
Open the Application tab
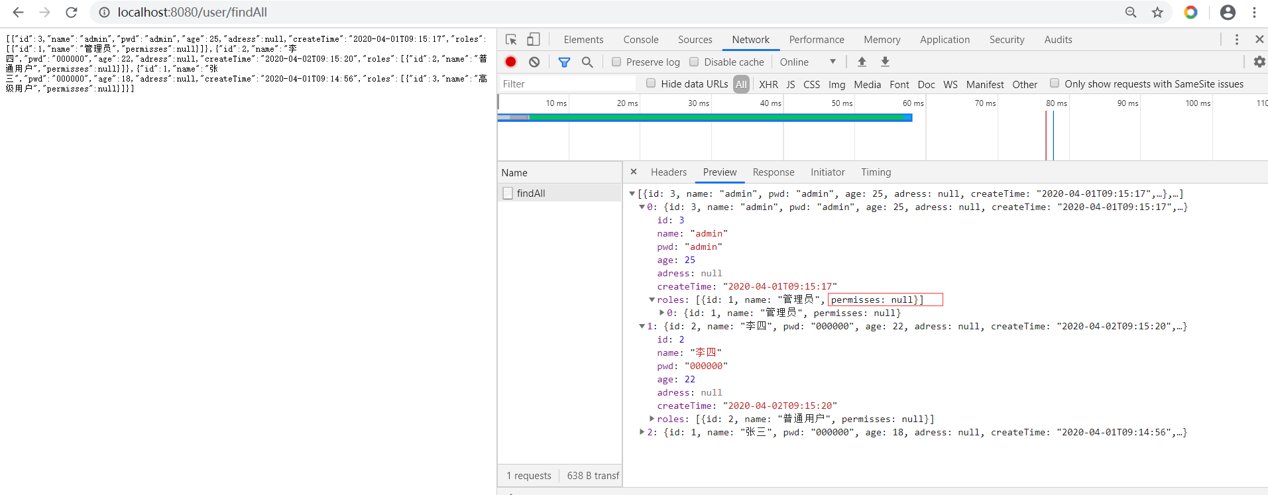[x=945, y=40]
